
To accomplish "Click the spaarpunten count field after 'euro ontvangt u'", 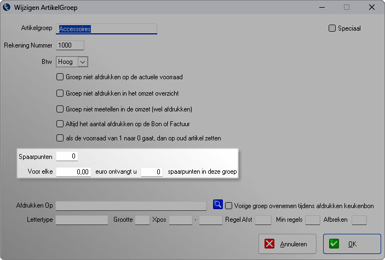I will [152, 172].
